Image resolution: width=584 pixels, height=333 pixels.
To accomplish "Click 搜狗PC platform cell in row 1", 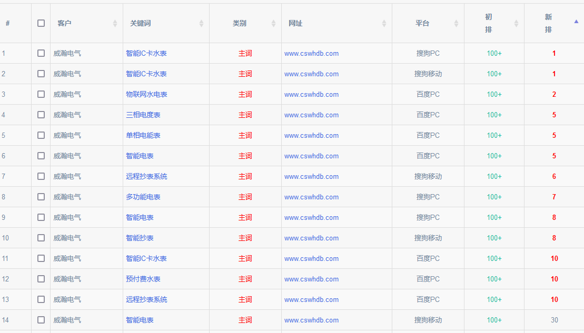I will [428, 53].
